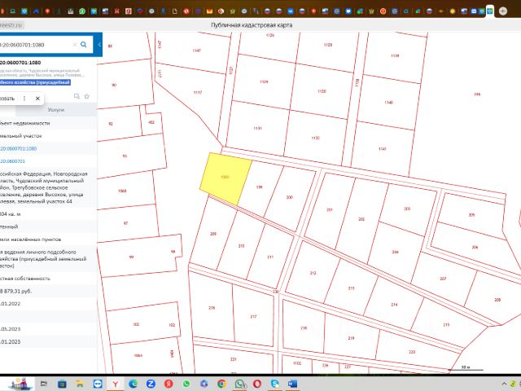Image resolution: width=521 pixels, height=391 pixels.
Task: Open the cadastral quarter link ending :0600701
Action: [x=12, y=161]
